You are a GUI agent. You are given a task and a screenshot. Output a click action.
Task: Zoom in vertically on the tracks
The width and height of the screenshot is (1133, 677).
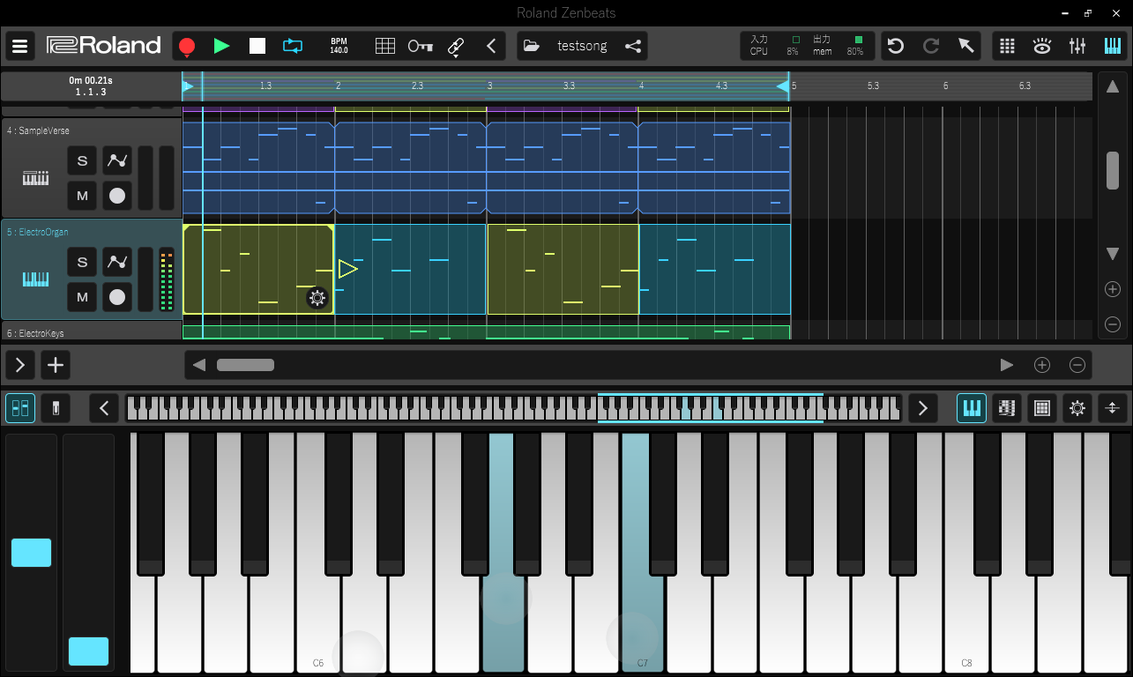click(x=1113, y=289)
